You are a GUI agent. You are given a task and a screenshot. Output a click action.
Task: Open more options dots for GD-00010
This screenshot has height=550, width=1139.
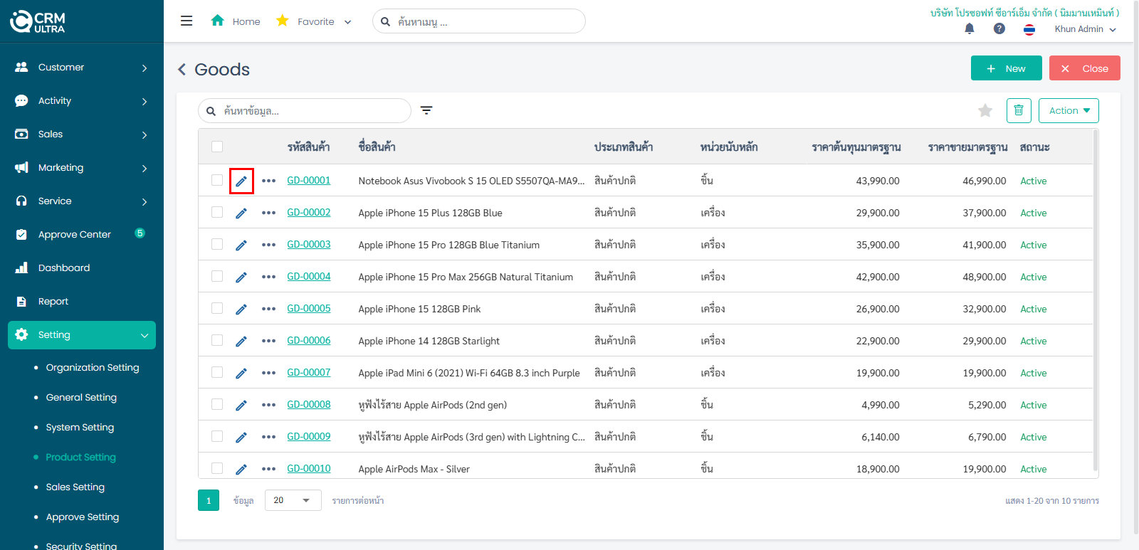pos(268,469)
